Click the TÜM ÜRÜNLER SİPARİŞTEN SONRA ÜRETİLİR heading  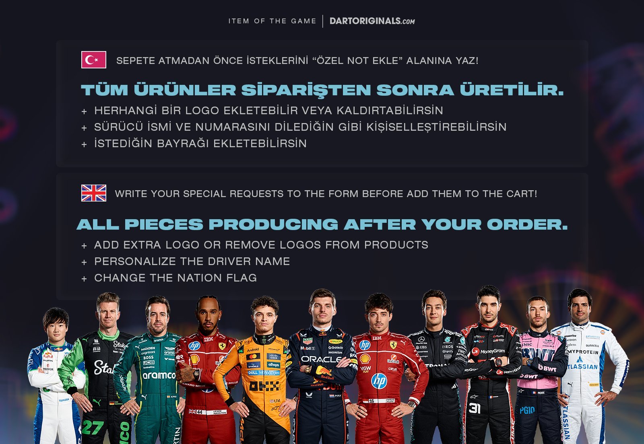[x=322, y=90]
